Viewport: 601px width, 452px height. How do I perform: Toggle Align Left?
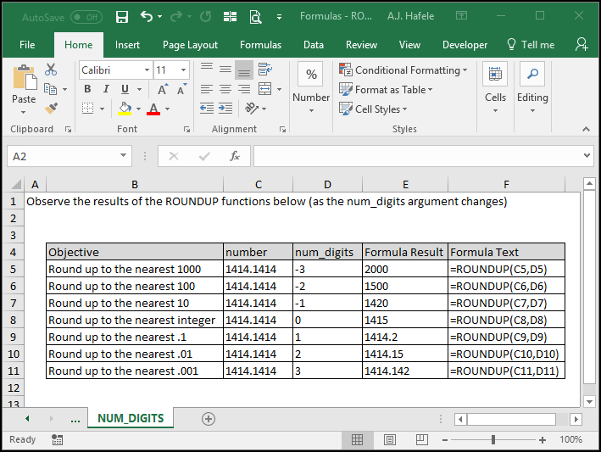(207, 89)
